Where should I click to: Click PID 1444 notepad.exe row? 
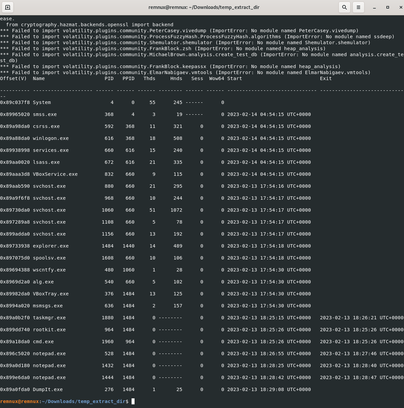coord(108,377)
